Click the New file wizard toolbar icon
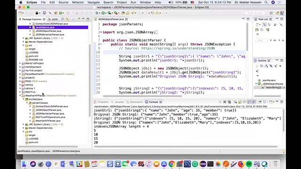Screen dimensions: 301x169 [20, 13]
